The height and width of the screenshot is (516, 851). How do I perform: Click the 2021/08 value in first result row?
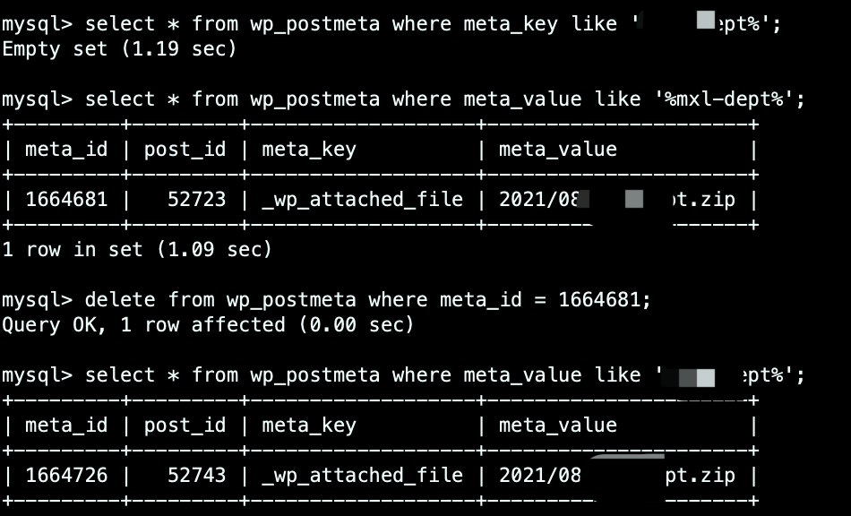539,199
